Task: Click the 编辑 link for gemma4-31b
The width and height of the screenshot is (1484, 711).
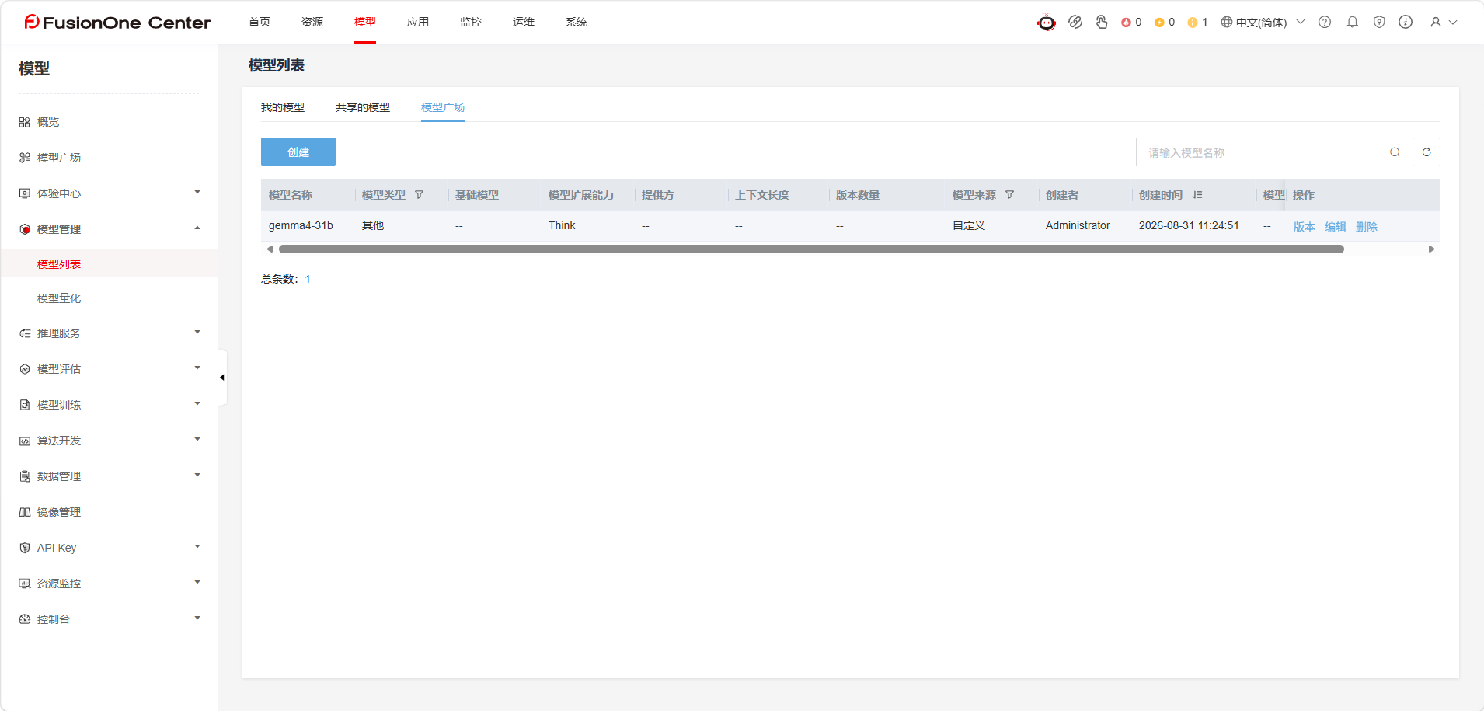Action: point(1336,227)
